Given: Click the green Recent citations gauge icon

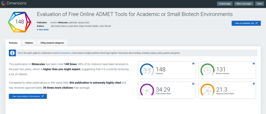Looking at the screenshot, I should pos(208,70).
